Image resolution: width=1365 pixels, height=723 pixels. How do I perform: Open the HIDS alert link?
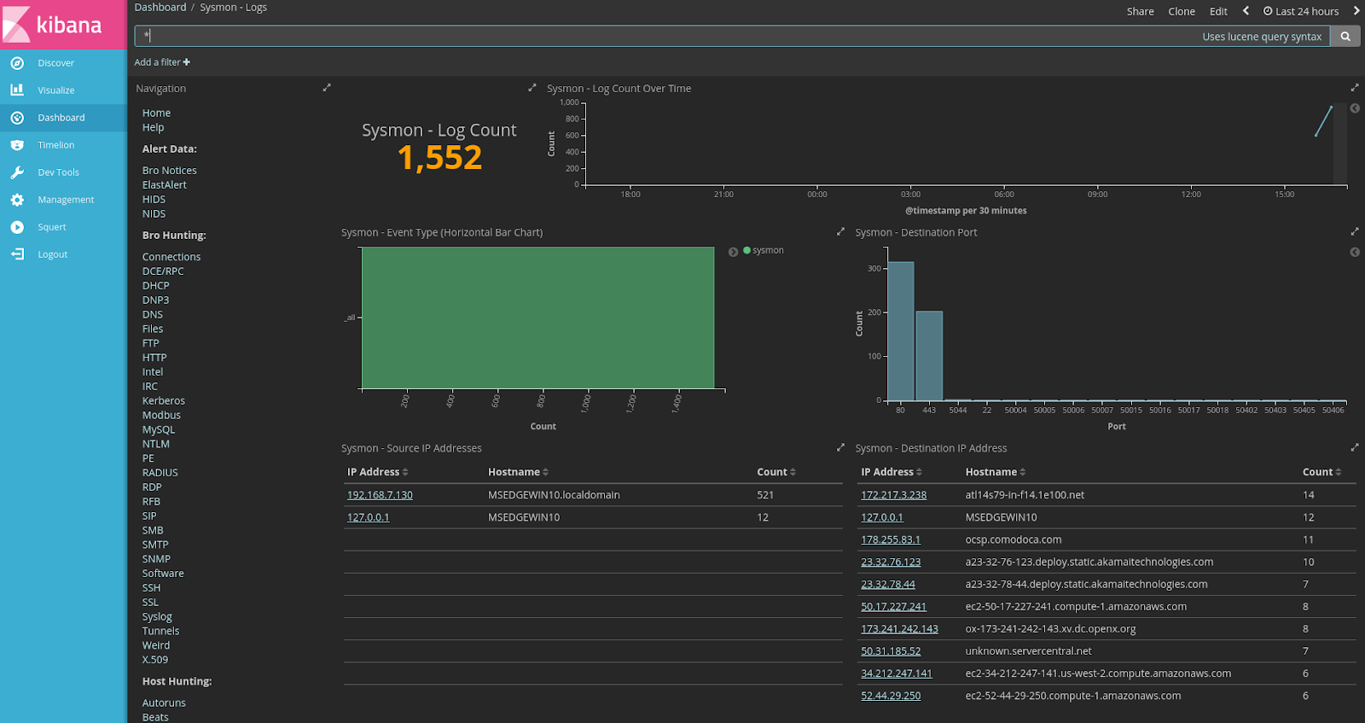coord(154,200)
